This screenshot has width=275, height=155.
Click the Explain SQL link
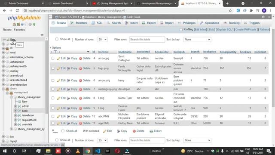pos(224,30)
